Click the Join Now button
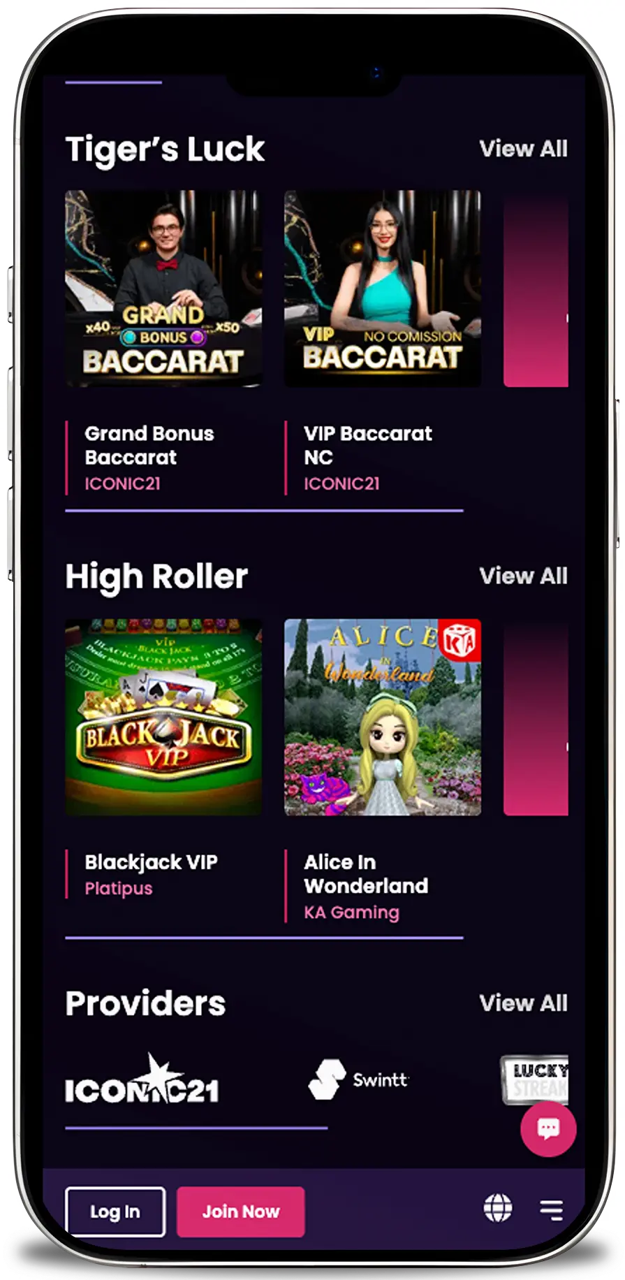 (241, 1212)
